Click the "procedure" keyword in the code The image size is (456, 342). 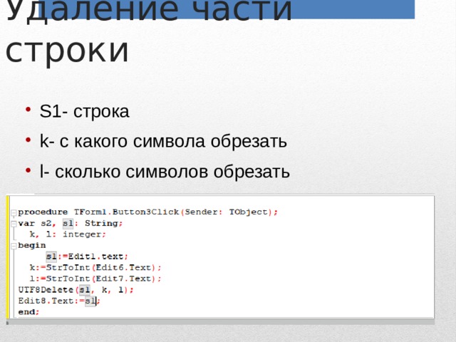coord(43,212)
